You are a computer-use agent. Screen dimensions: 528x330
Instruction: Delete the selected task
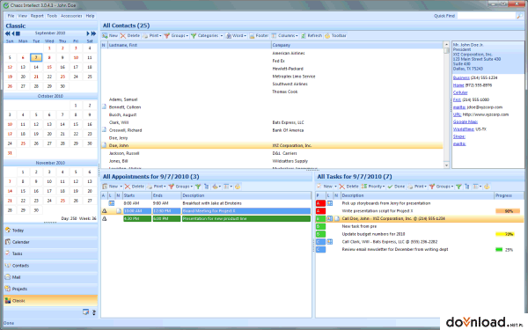click(349, 187)
